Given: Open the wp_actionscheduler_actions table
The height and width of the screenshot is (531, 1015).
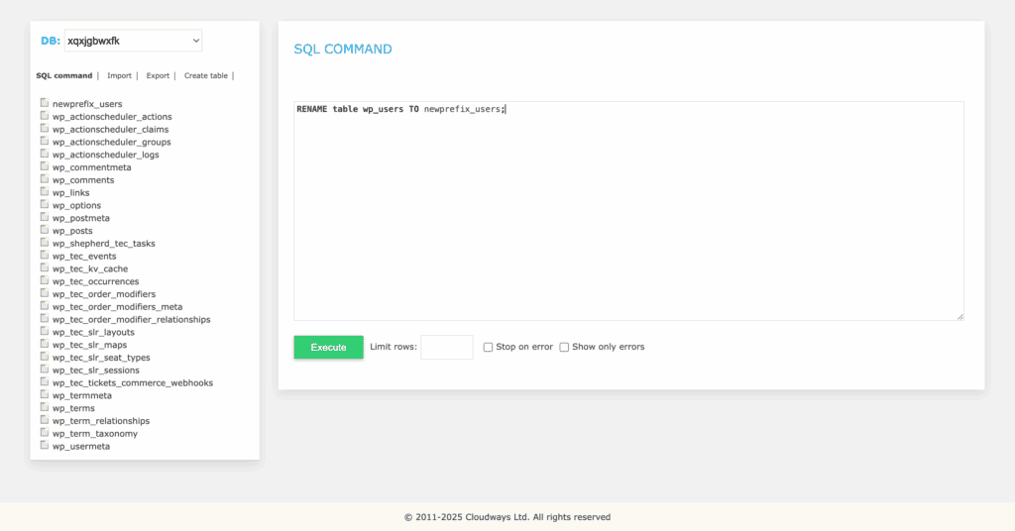Looking at the screenshot, I should point(112,117).
